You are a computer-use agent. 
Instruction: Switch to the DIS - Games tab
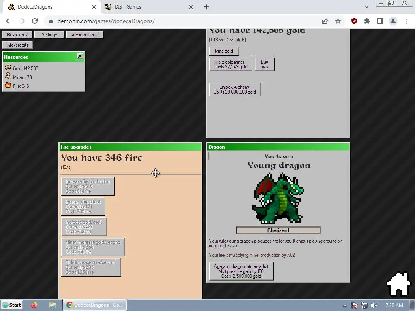tap(148, 7)
